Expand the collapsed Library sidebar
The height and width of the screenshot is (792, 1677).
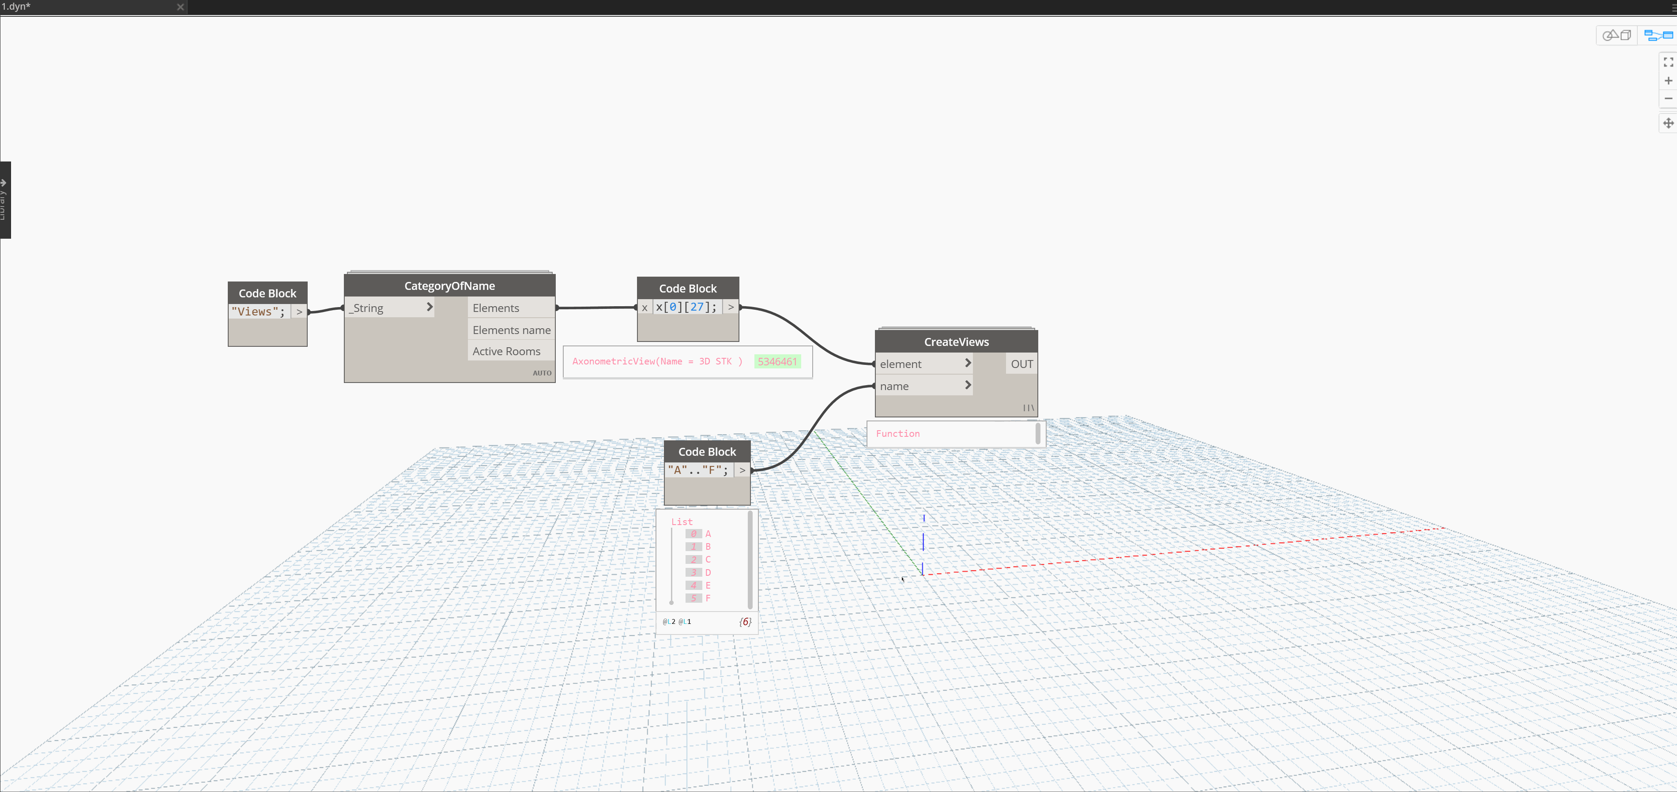pyautogui.click(x=4, y=200)
